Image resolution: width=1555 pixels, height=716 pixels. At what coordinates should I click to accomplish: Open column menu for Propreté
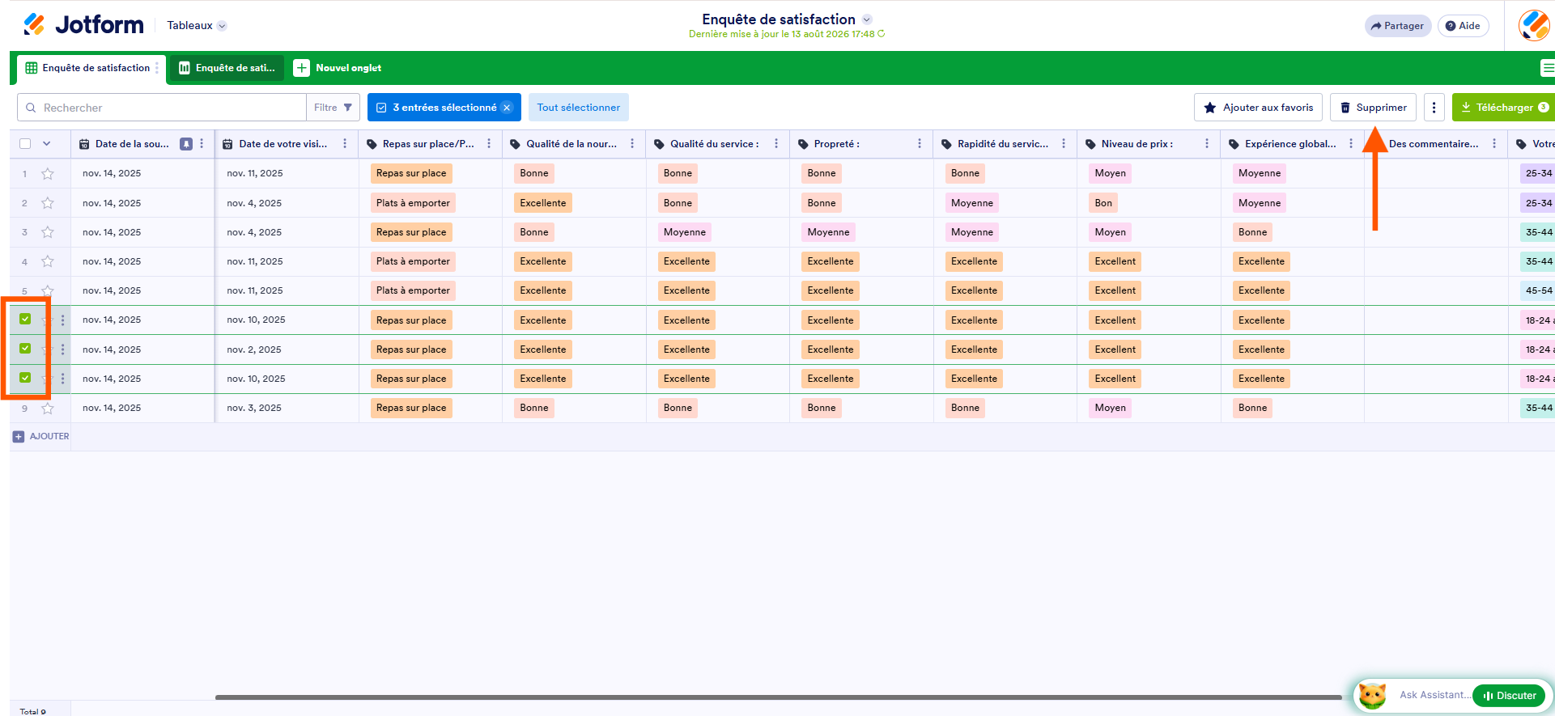(x=920, y=144)
